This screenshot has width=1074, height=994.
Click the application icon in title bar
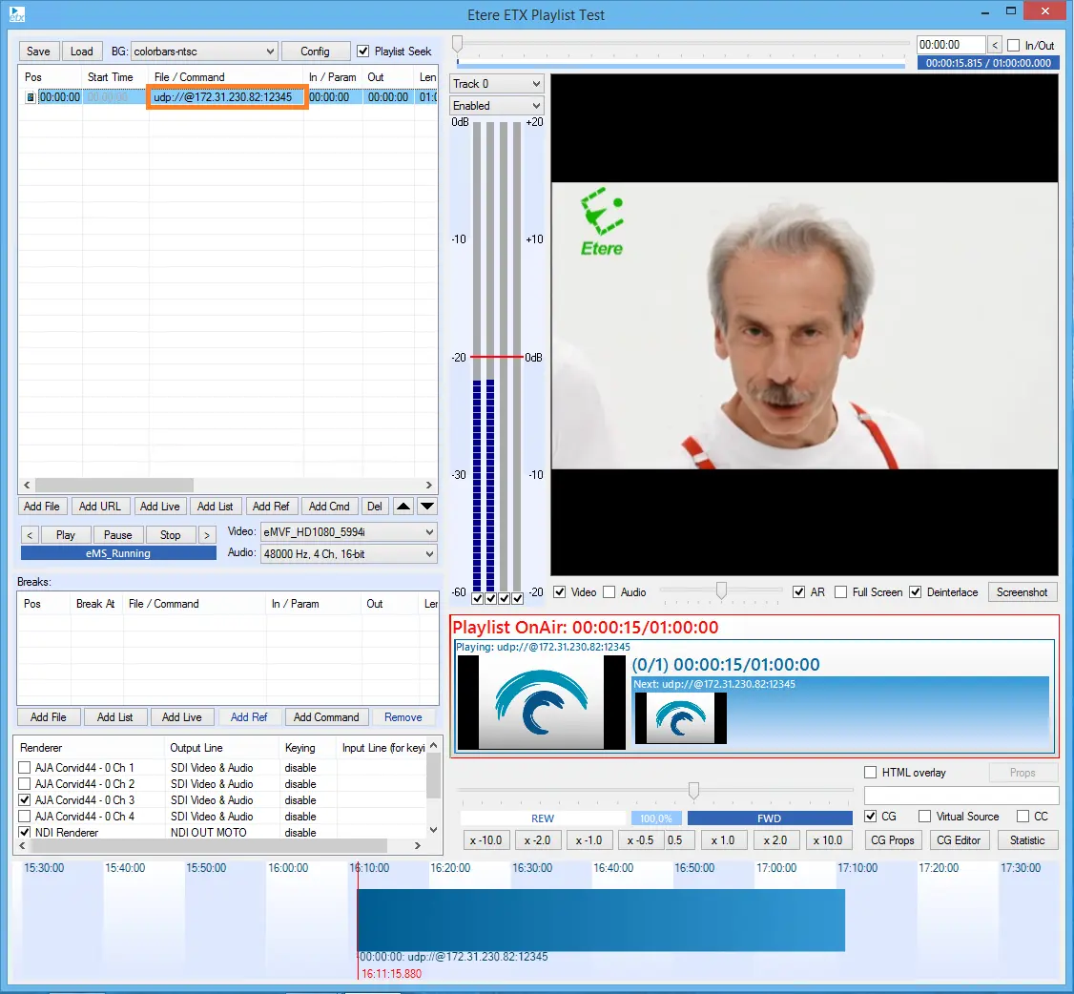tap(17, 14)
